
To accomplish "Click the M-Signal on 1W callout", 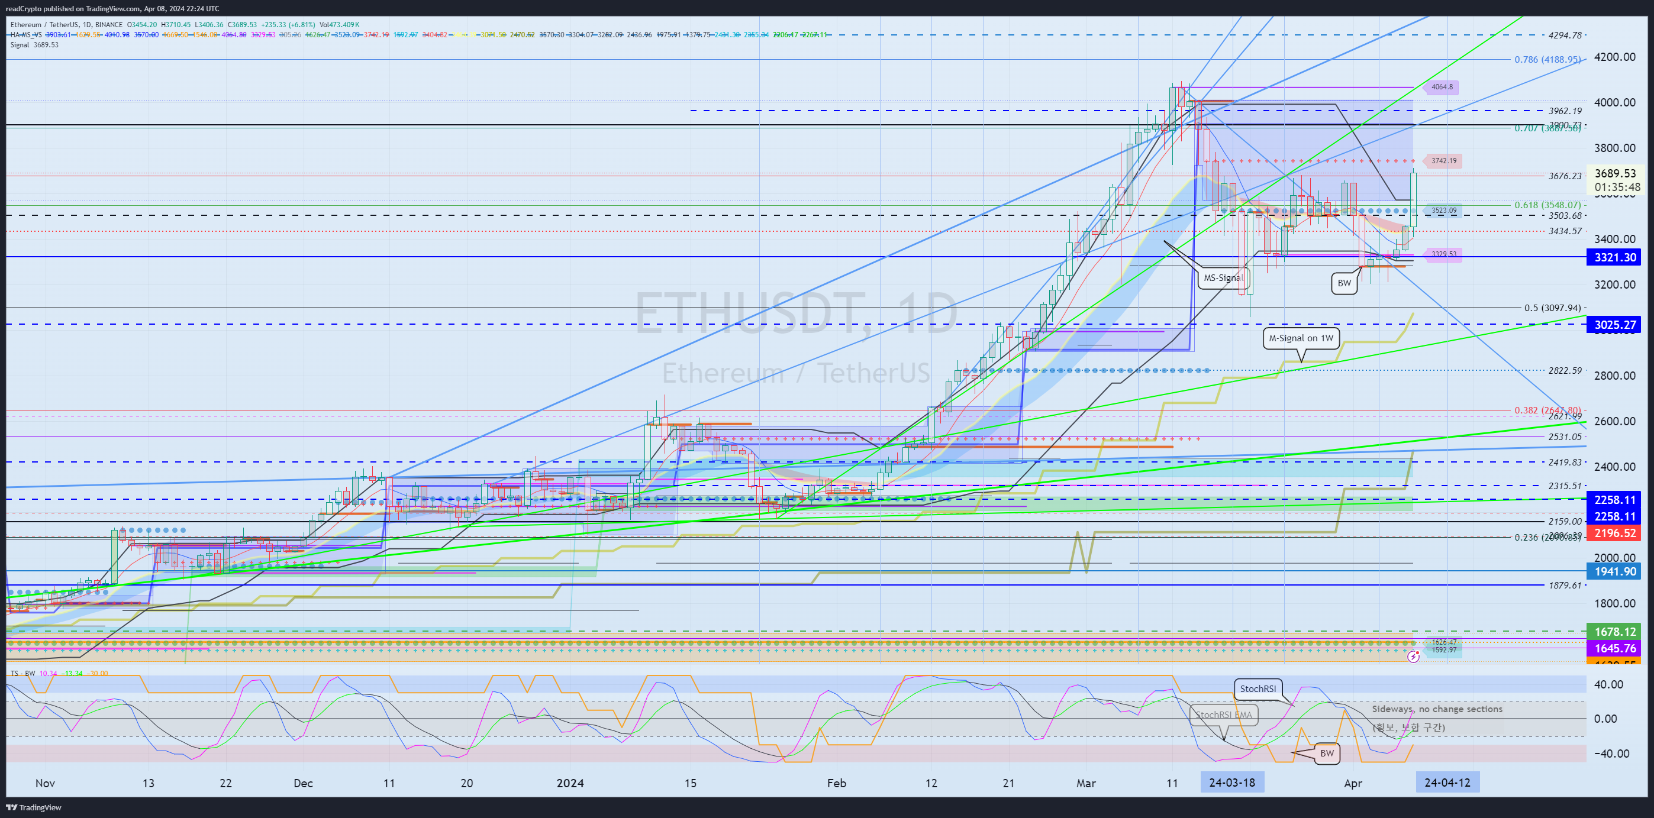I will pyautogui.click(x=1301, y=338).
